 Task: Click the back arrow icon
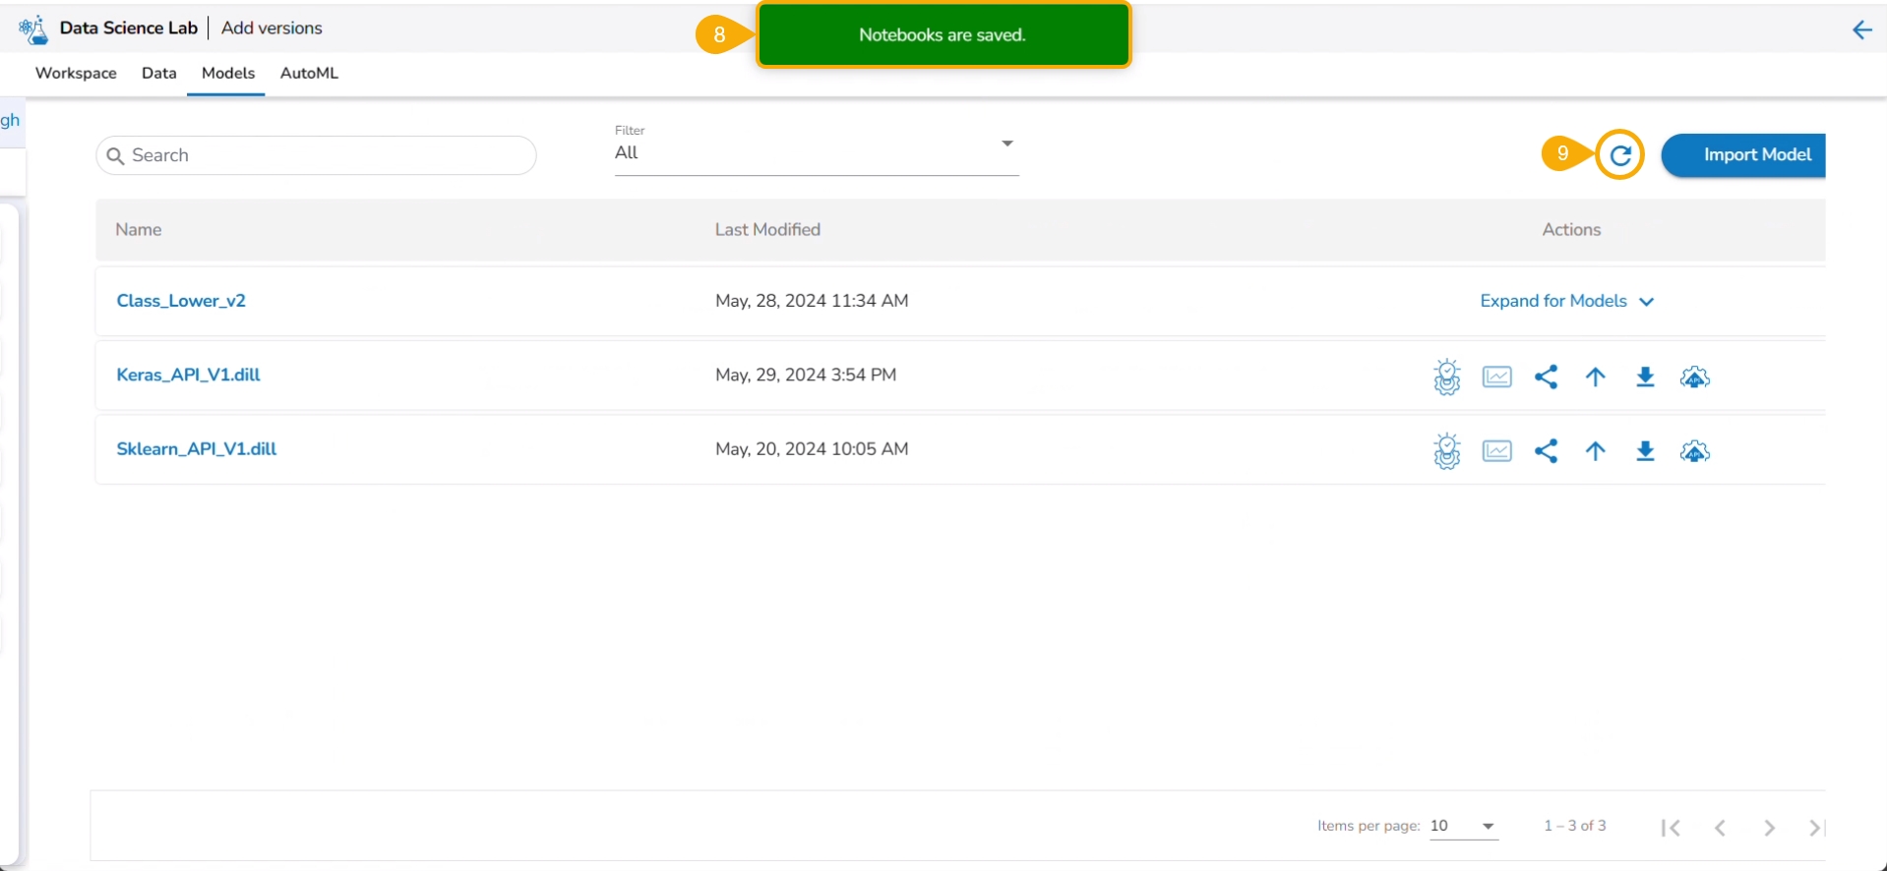coord(1861,29)
